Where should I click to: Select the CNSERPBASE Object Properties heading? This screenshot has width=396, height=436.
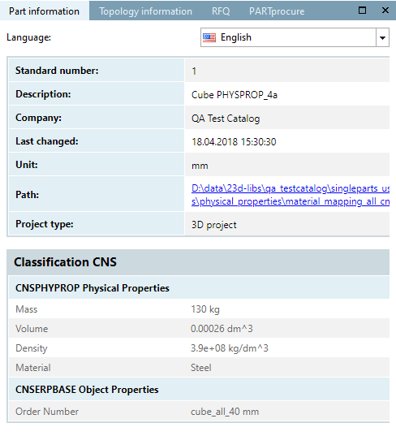[87, 390]
